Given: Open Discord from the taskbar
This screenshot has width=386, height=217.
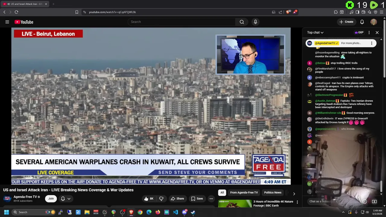Looking at the screenshot, I should 184,212.
